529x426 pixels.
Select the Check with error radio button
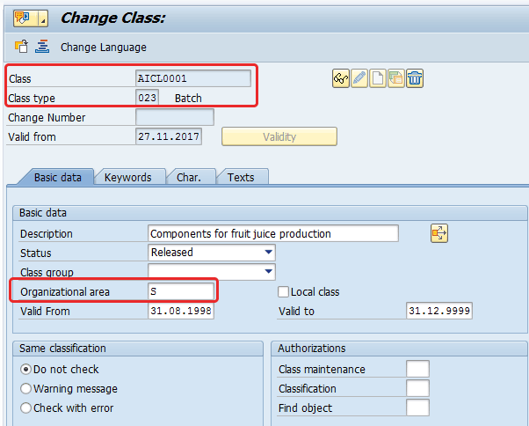click(25, 408)
